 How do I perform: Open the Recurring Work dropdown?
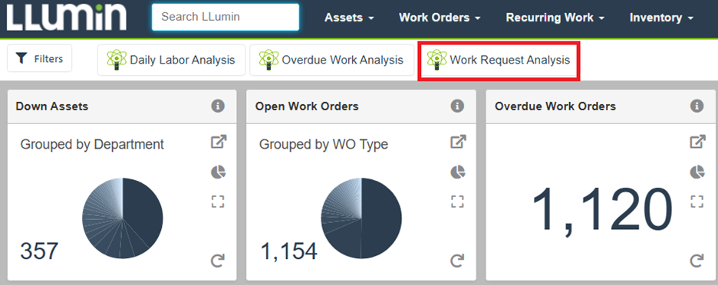point(555,18)
